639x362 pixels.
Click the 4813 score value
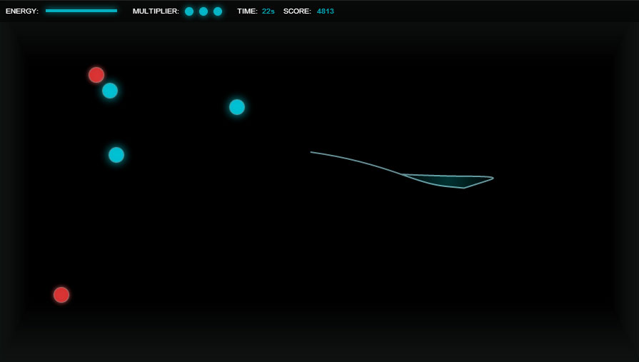point(326,11)
